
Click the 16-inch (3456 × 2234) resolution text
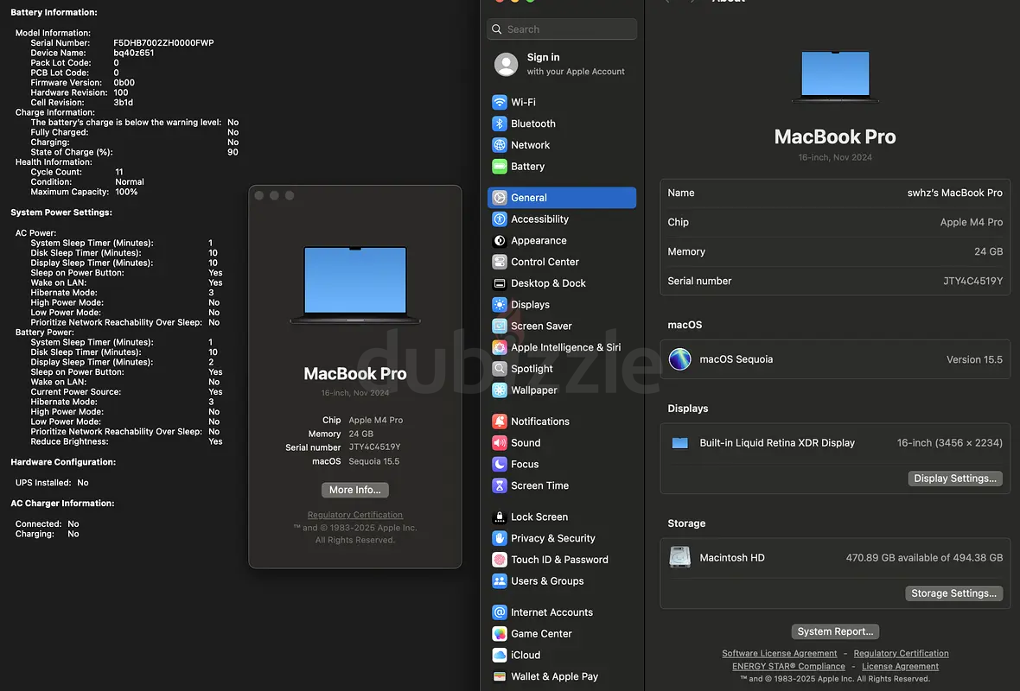tap(950, 443)
